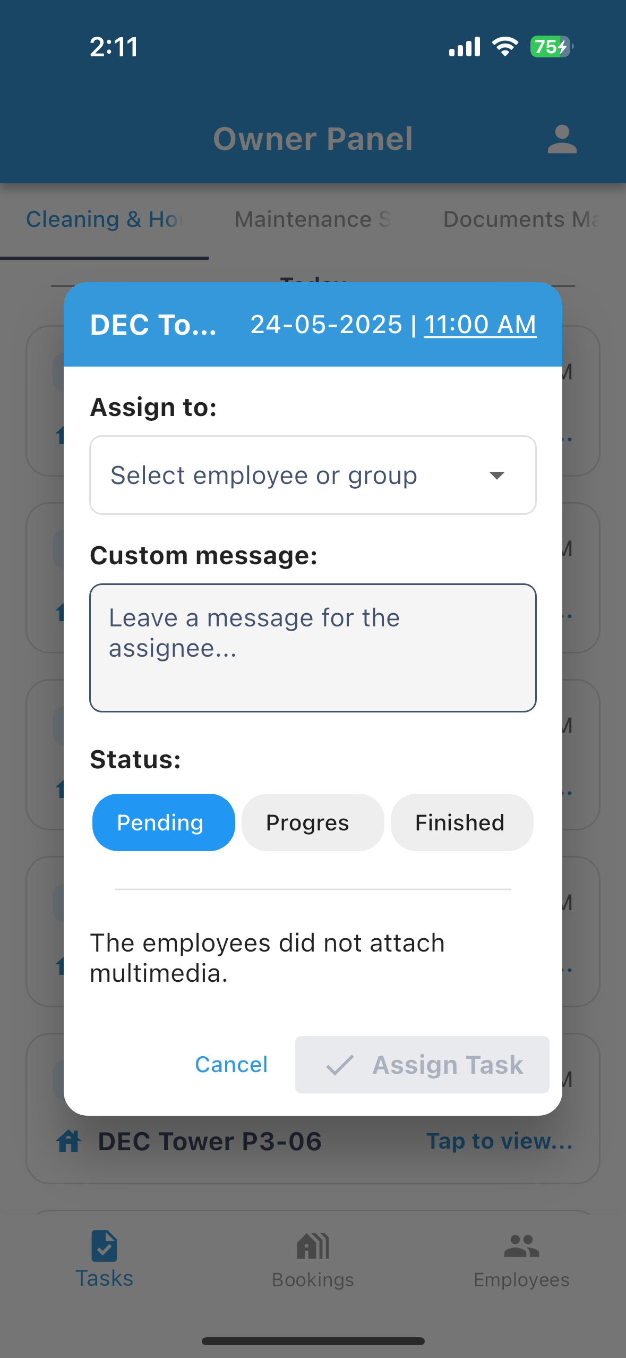Screen dimensions: 626x1358
Task: Tap the battery indicator in status bar
Action: pos(551,47)
